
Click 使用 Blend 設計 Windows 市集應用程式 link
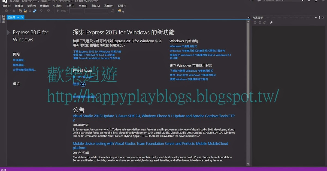click(193, 75)
